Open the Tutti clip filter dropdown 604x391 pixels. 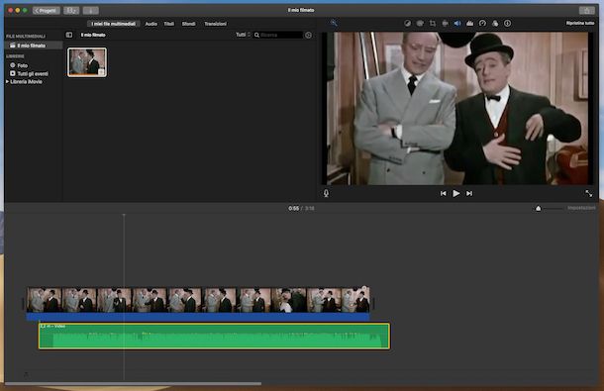click(x=243, y=35)
